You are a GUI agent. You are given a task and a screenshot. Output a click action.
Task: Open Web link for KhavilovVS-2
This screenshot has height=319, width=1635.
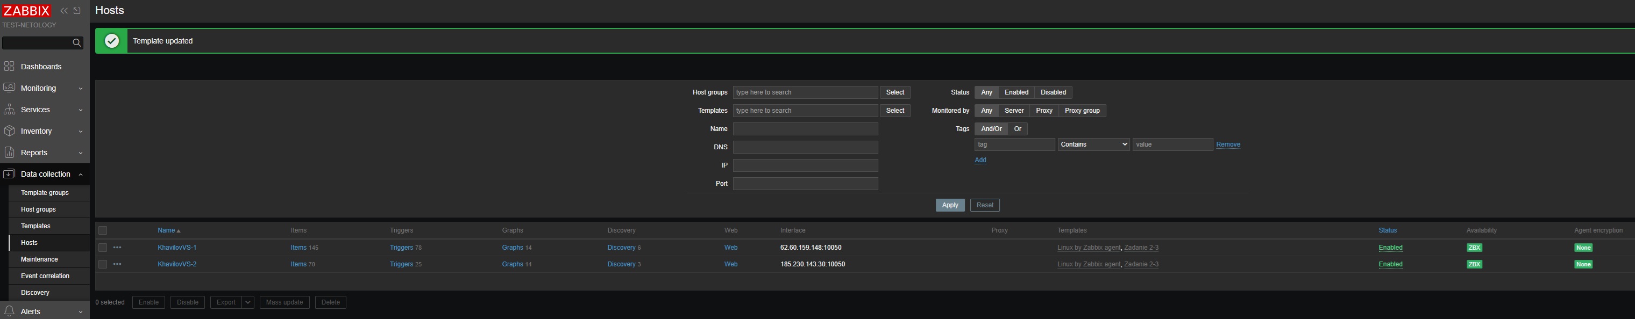click(730, 264)
